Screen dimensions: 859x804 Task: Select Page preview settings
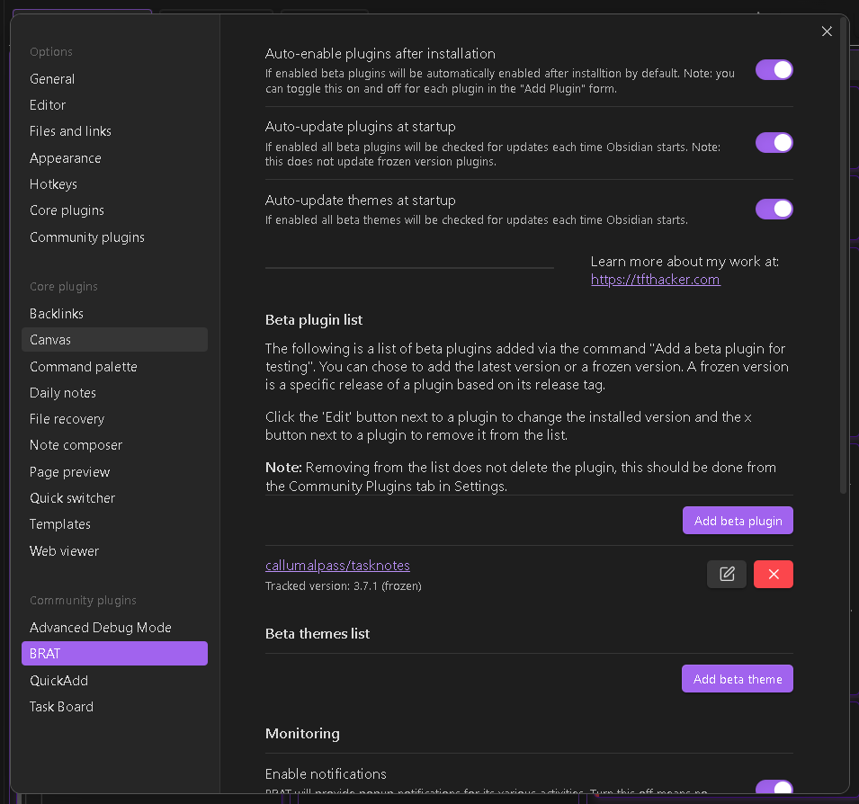pos(114,472)
